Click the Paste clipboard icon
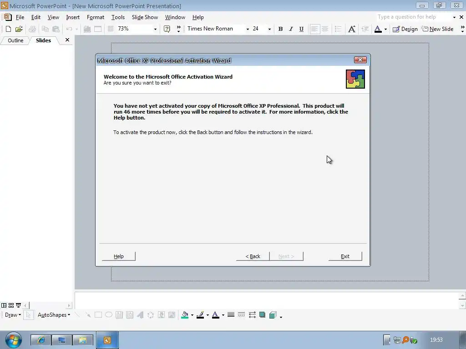Image resolution: width=466 pixels, height=349 pixels. [56, 29]
